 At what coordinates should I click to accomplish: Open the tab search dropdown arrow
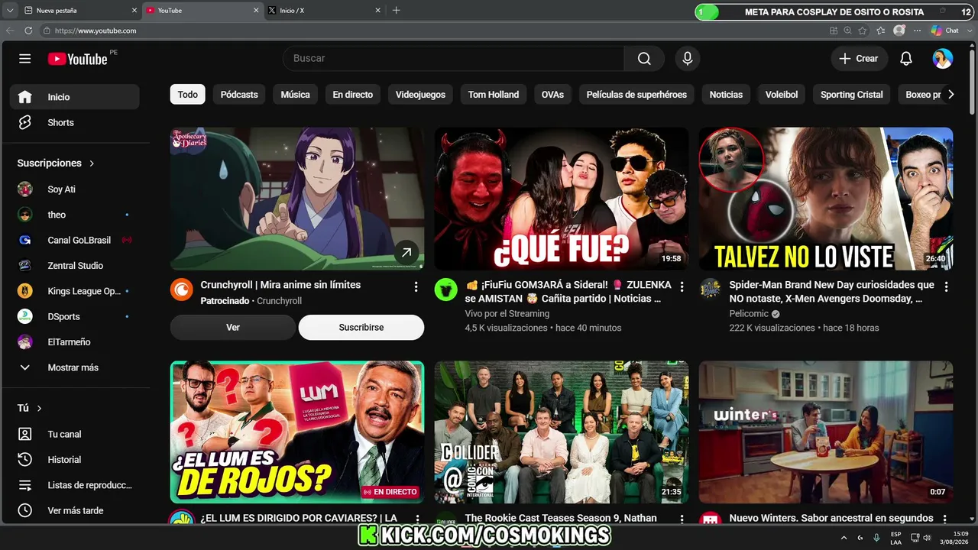10,11
